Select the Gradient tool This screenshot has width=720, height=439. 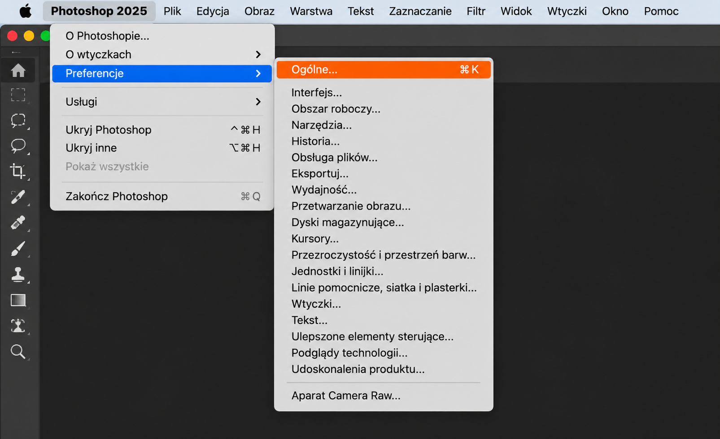[x=18, y=300]
